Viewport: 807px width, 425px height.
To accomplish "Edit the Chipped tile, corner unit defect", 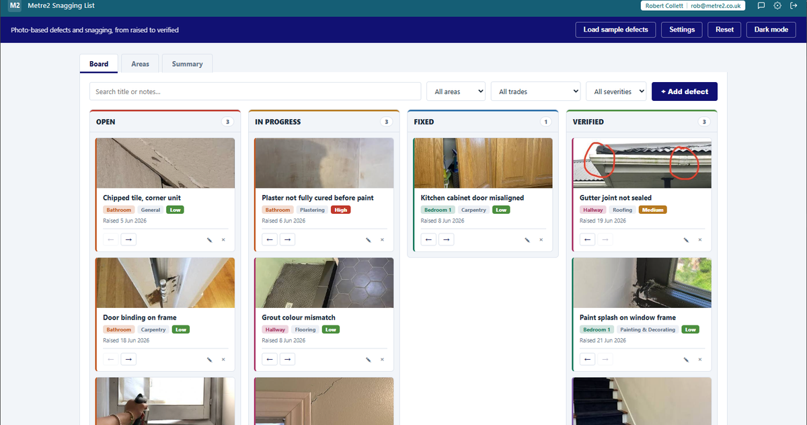I will pyautogui.click(x=209, y=239).
